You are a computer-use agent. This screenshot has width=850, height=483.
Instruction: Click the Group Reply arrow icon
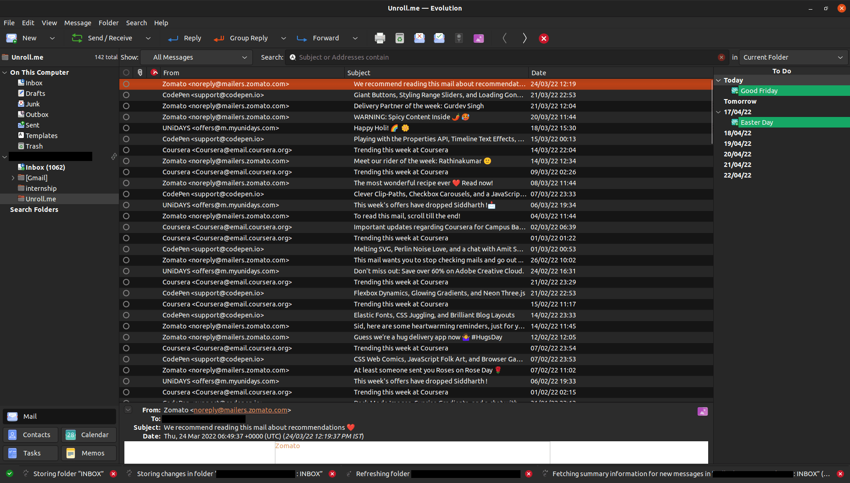(x=219, y=39)
